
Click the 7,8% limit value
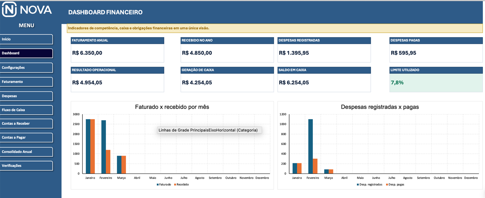pos(397,83)
